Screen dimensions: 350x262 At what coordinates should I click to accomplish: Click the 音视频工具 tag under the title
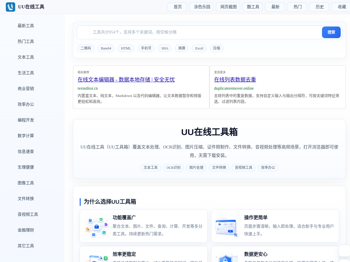coord(244,168)
